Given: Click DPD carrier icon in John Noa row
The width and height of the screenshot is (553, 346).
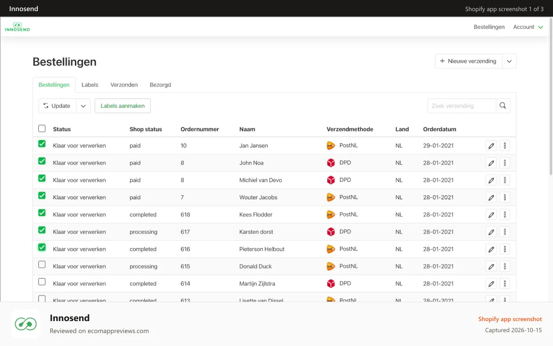Looking at the screenshot, I should tap(331, 162).
